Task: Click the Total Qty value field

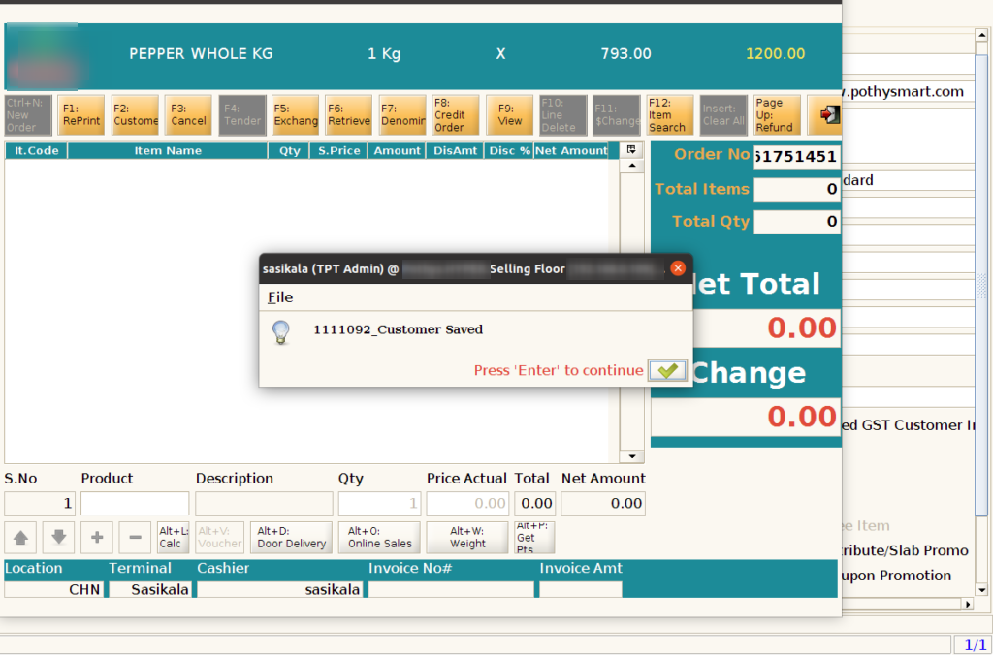Action: click(797, 222)
